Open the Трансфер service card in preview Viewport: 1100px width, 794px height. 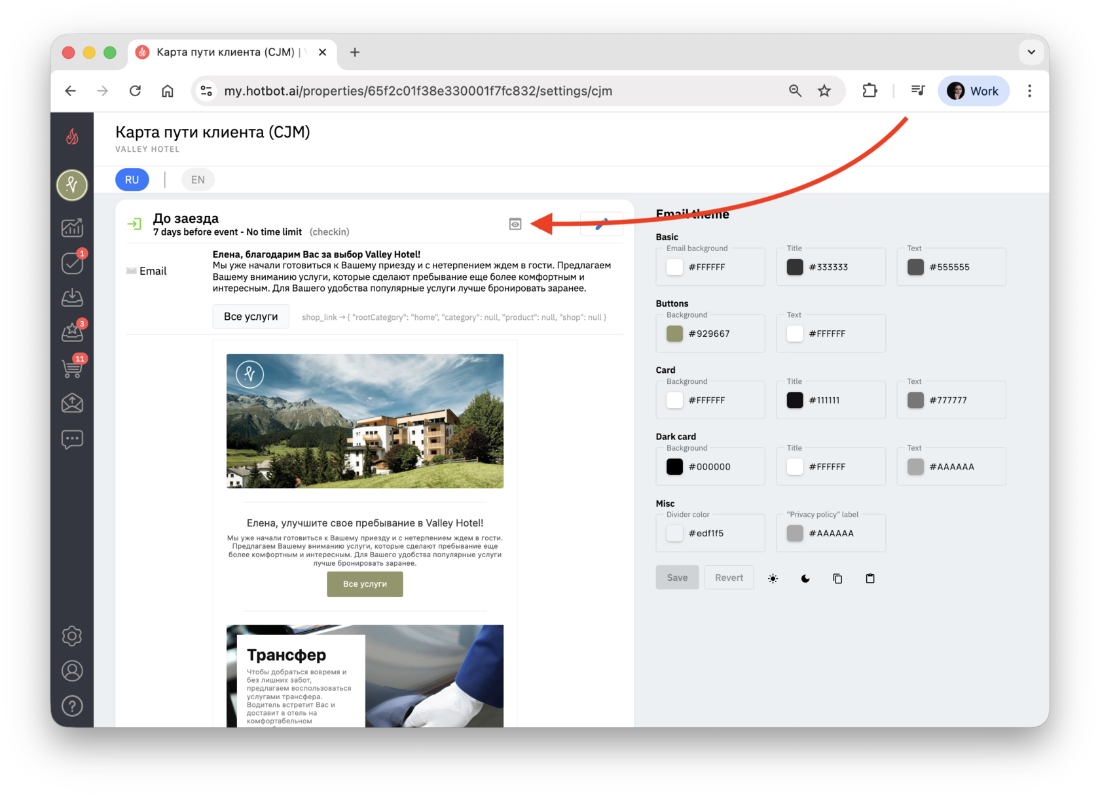pos(365,676)
